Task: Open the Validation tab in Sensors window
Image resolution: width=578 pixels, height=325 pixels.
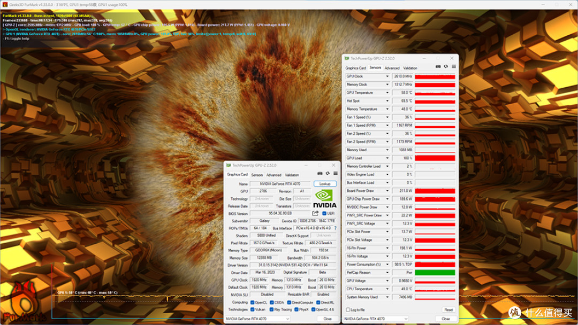Action: pyautogui.click(x=410, y=68)
